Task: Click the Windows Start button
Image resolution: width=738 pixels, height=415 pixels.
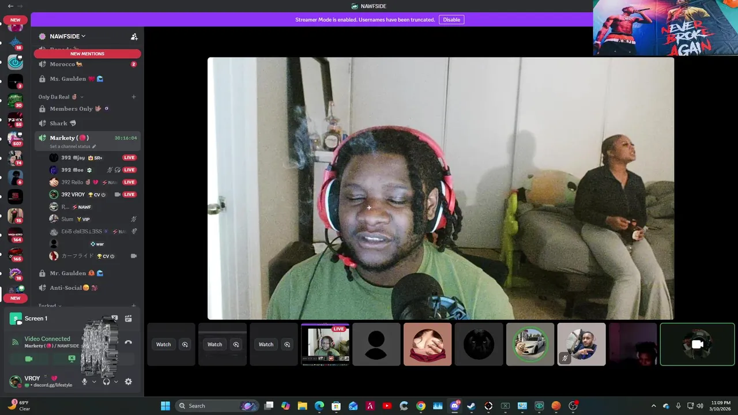Action: point(165,406)
